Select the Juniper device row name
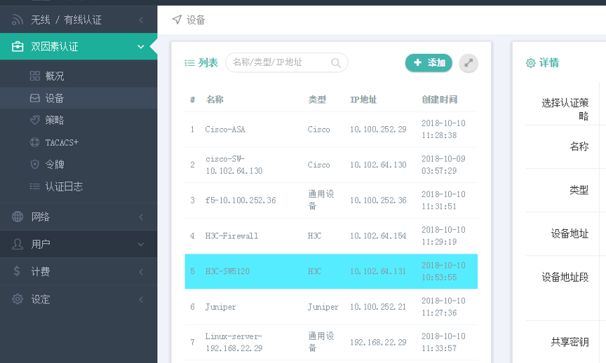 pos(220,307)
